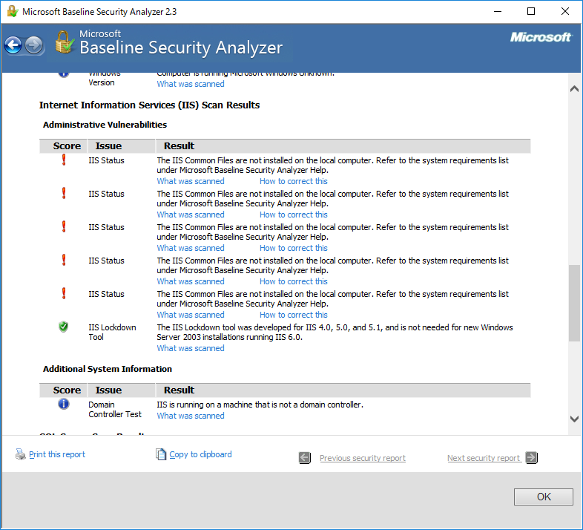Open What was scanned for Domain Controller Test
The width and height of the screenshot is (583, 530).
point(191,416)
